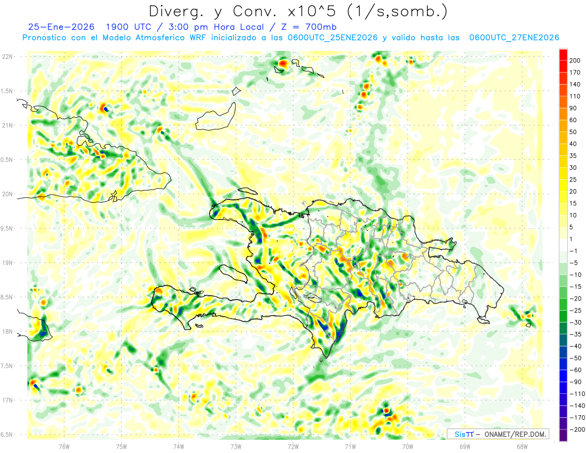Click the colorbar value "-200"
The image size is (586, 453).
577,430
